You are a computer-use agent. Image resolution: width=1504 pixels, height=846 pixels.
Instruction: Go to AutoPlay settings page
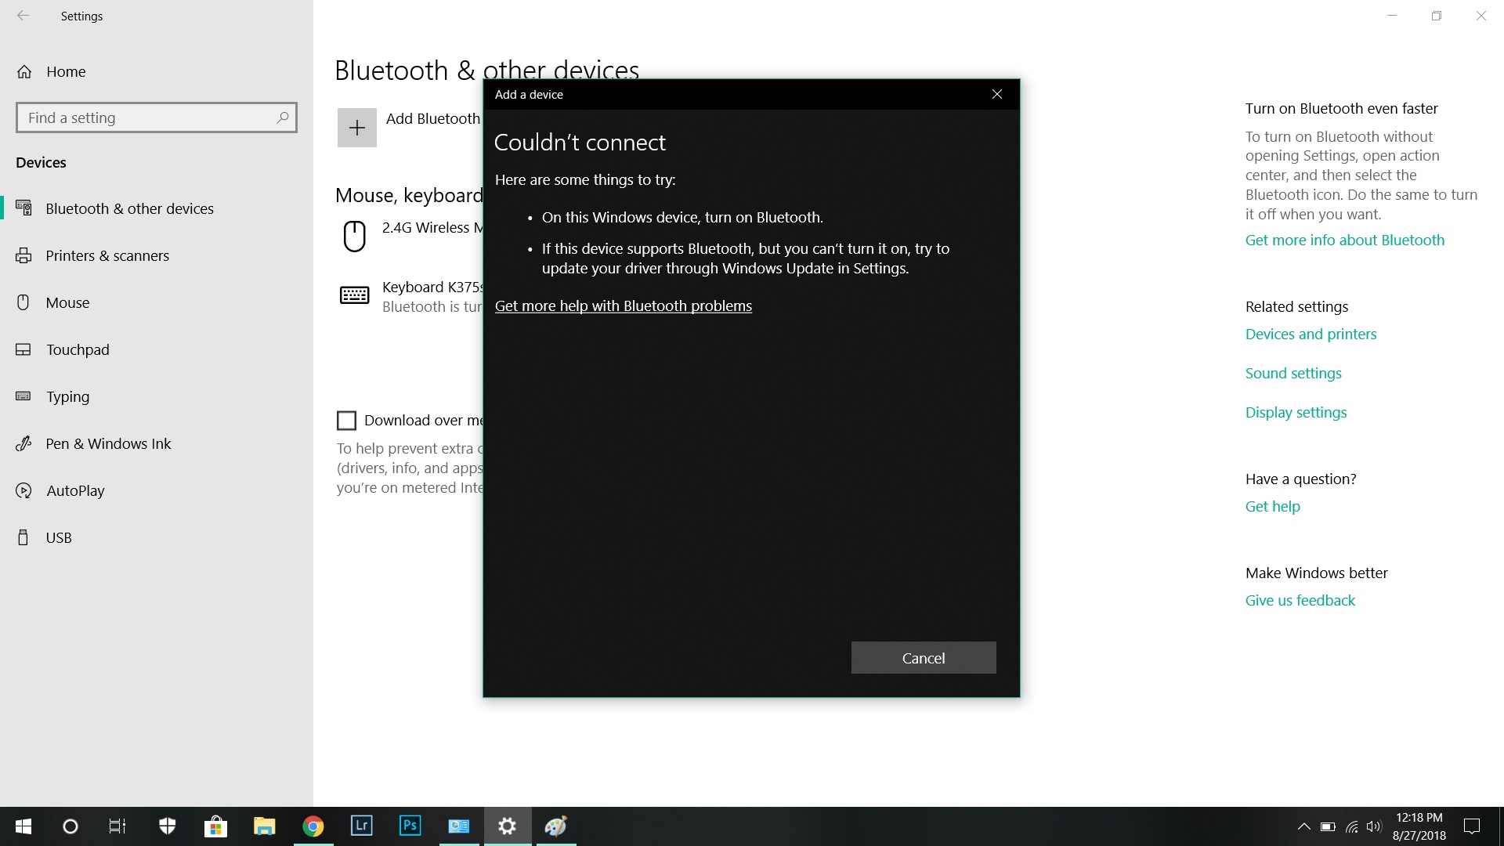[75, 490]
